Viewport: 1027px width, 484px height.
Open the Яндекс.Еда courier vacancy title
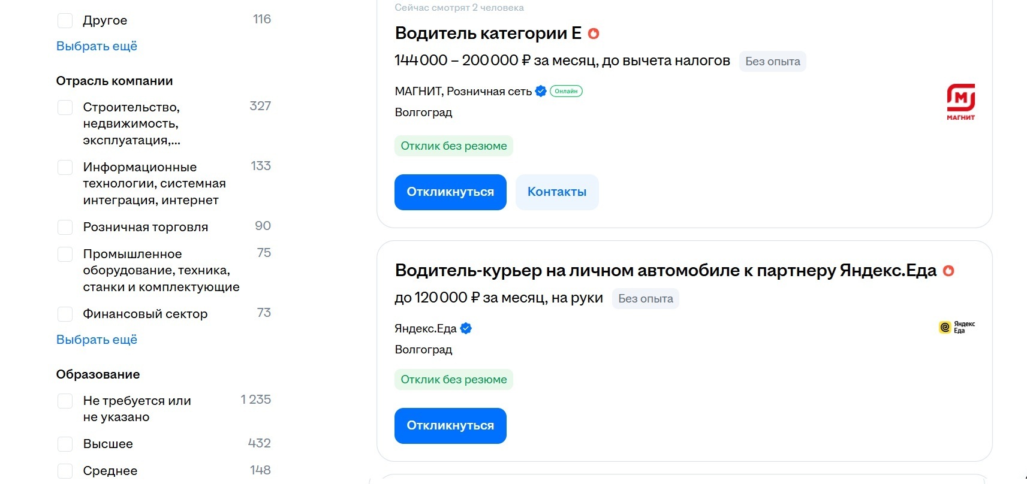(665, 271)
